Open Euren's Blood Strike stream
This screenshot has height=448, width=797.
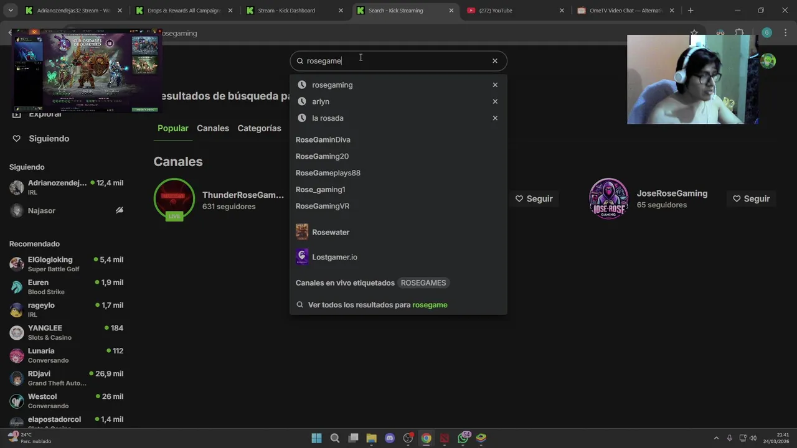tap(66, 287)
